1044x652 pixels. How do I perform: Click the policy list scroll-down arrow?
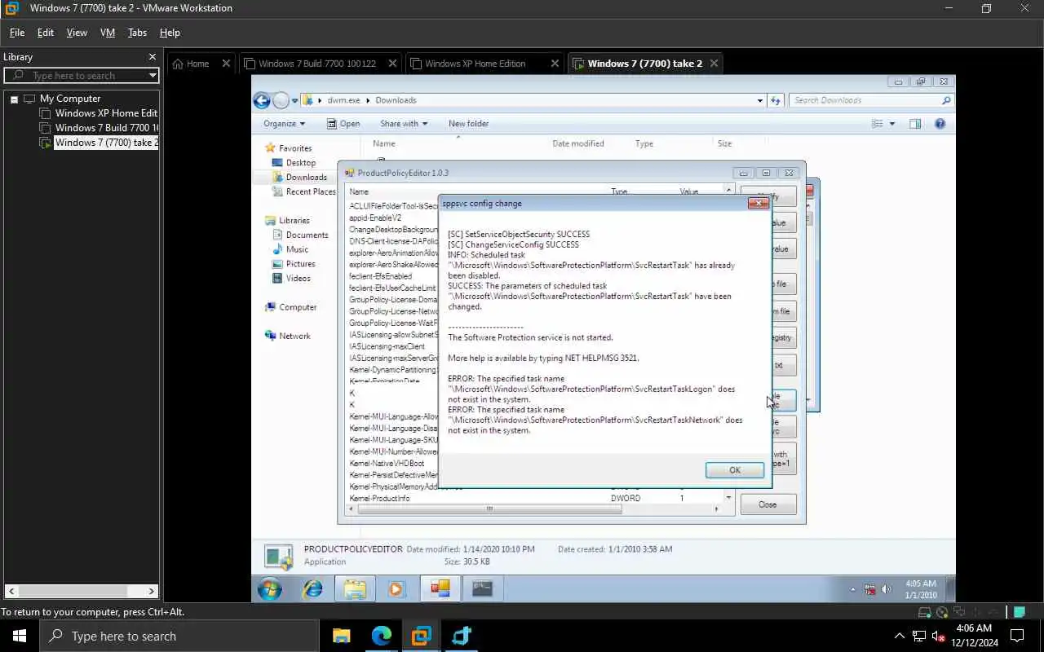(x=728, y=498)
